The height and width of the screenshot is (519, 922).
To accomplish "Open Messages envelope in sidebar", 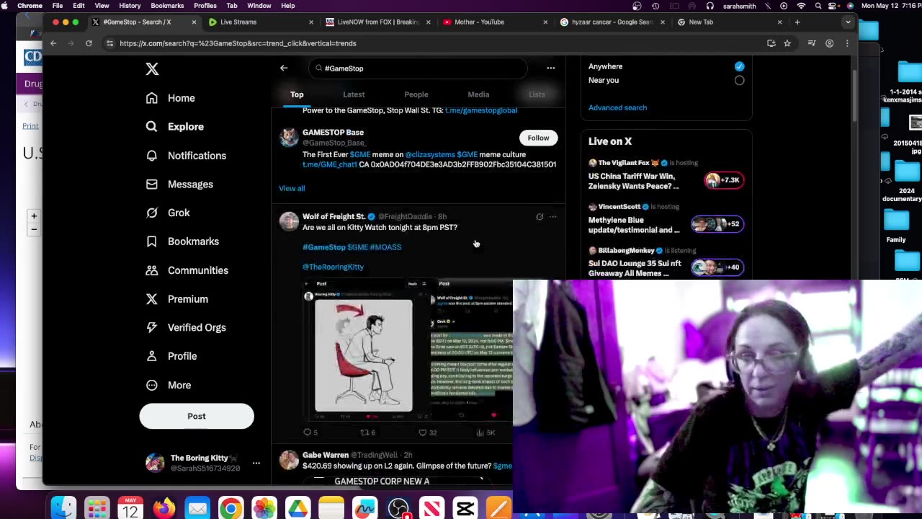I will click(x=179, y=185).
